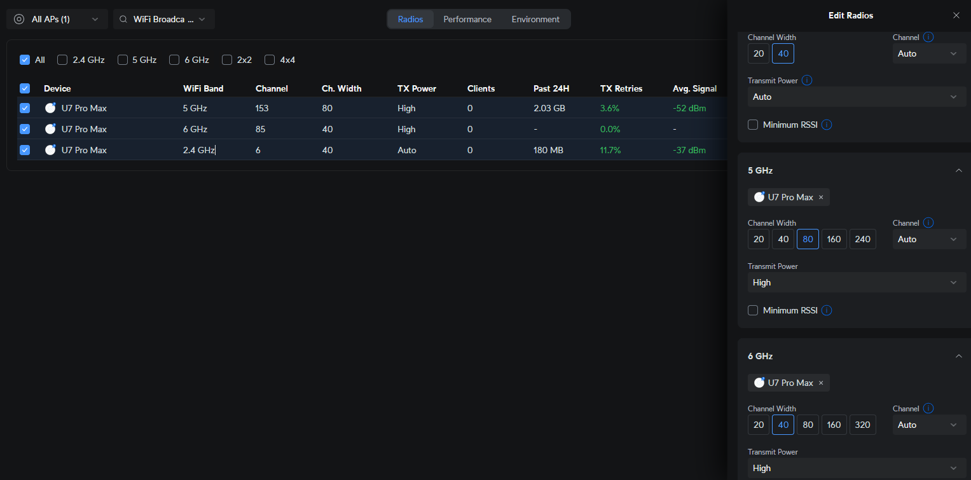971x480 pixels.
Task: Toggle the select-all checkbox in table header
Action: tap(25, 88)
